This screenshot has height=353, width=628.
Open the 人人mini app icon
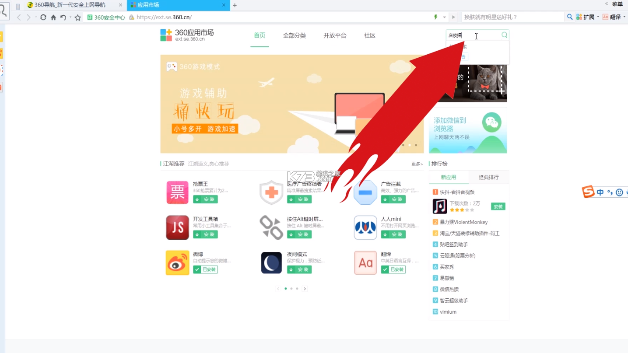[365, 227]
